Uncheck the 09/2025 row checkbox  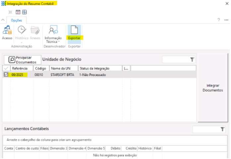pos(6,75)
